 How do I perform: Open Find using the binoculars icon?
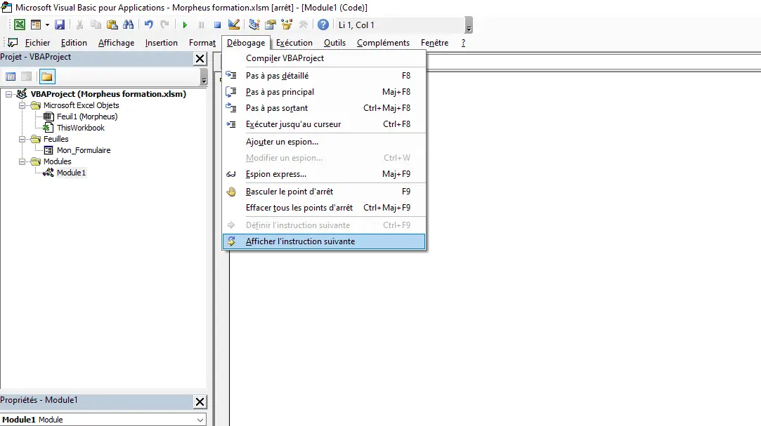tap(128, 25)
